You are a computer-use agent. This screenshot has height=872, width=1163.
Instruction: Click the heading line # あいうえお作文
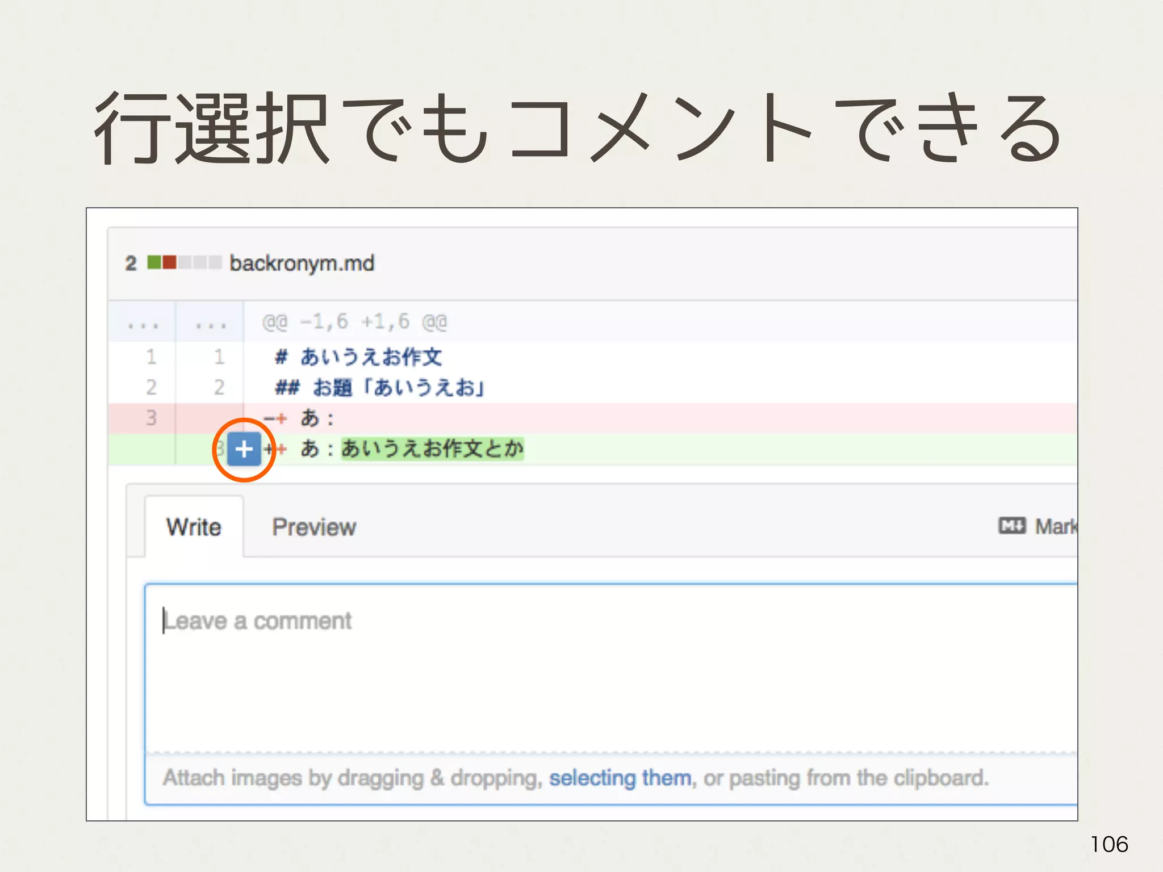[x=358, y=357]
